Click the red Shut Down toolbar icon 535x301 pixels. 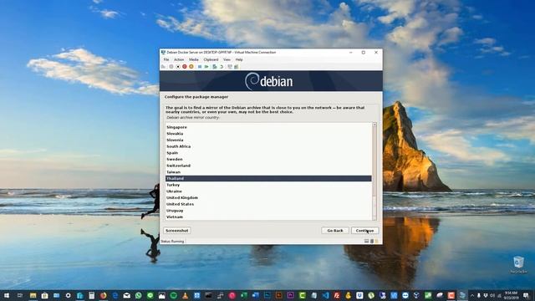[185, 67]
